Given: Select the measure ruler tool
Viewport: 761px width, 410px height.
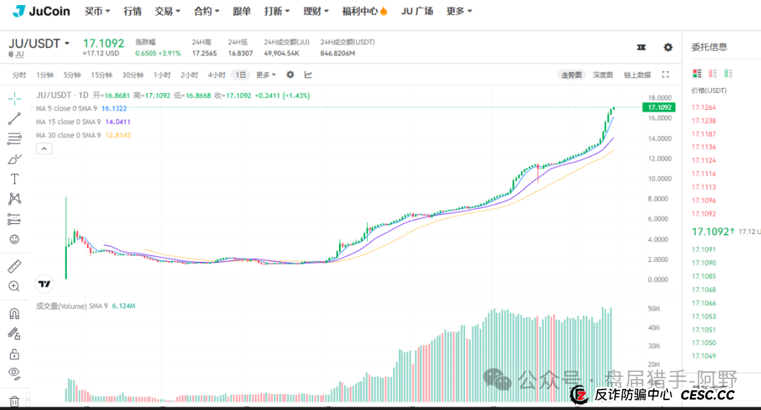Looking at the screenshot, I should coord(16,266).
